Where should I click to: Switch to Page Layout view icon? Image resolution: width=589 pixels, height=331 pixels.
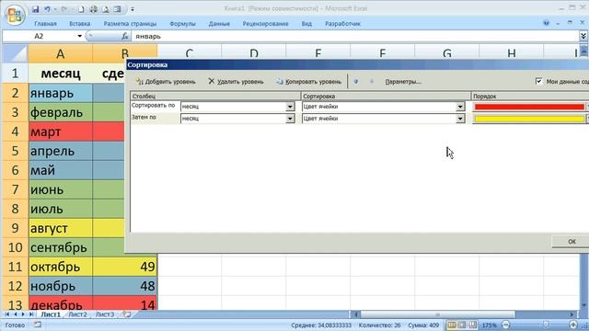462,325
